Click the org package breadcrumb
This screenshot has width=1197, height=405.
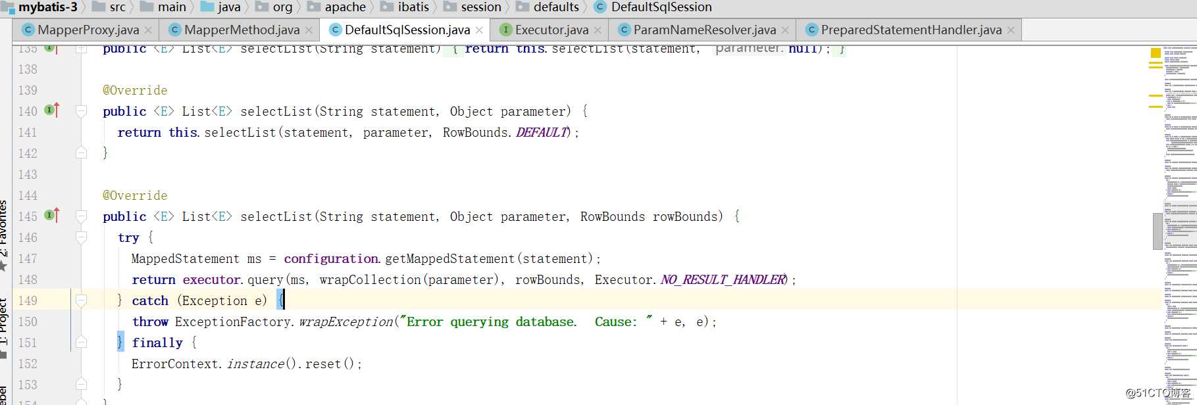click(274, 7)
